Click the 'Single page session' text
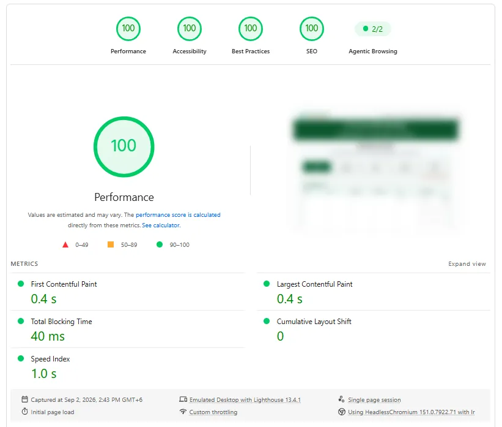502x427 pixels. [374, 399]
